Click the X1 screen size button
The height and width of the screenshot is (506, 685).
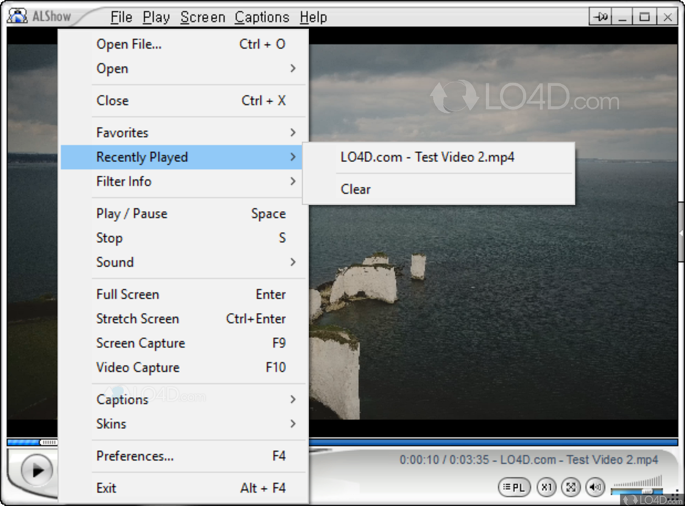546,487
